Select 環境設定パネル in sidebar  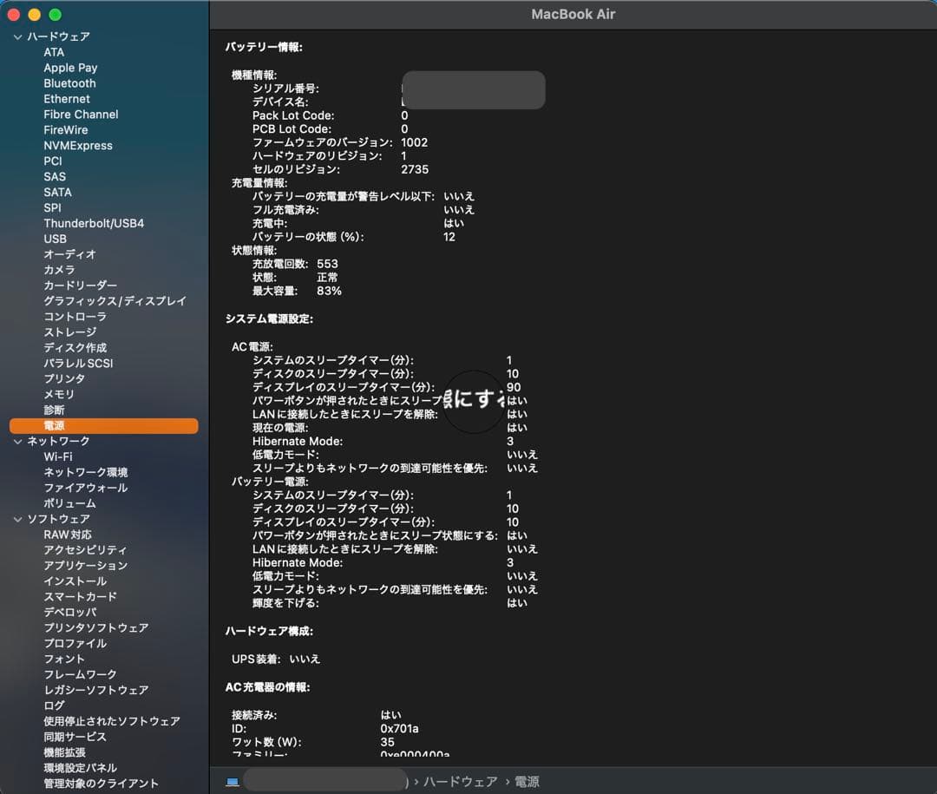80,768
